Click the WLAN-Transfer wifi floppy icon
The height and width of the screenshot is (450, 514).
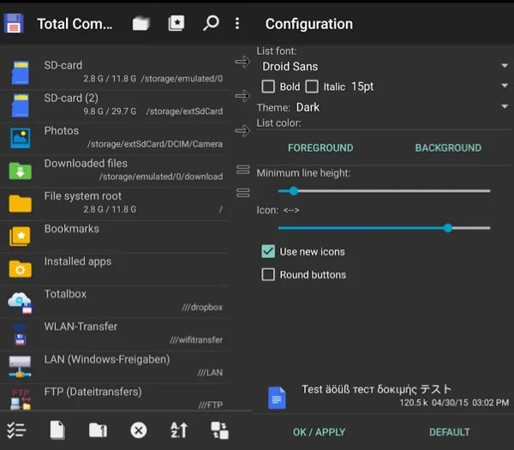tap(20, 334)
